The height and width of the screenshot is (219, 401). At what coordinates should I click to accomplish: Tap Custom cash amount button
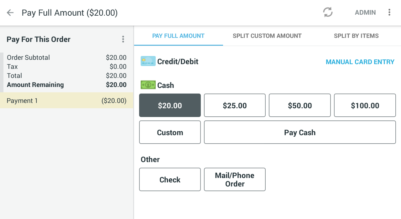coord(170,132)
